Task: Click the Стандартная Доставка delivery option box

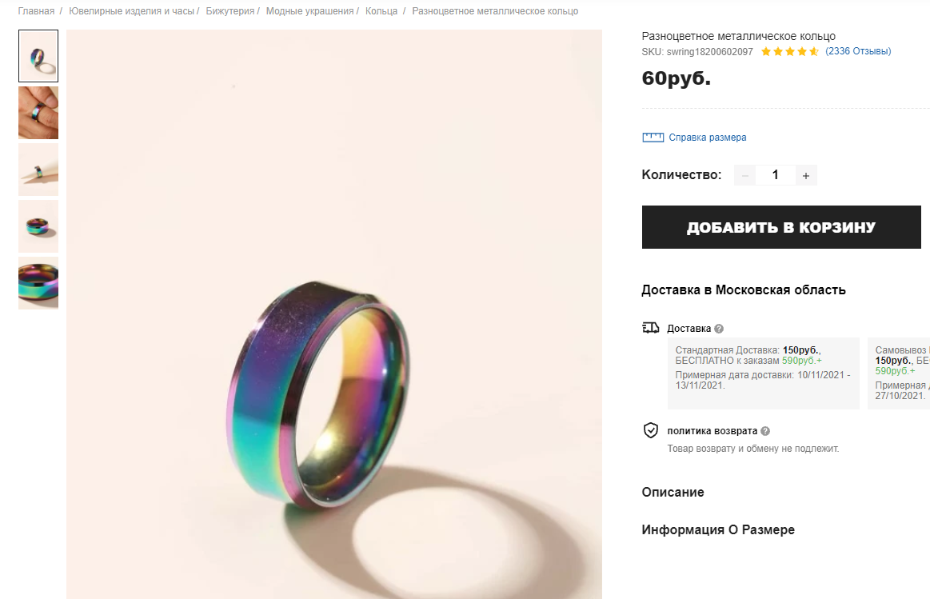Action: tap(764, 373)
